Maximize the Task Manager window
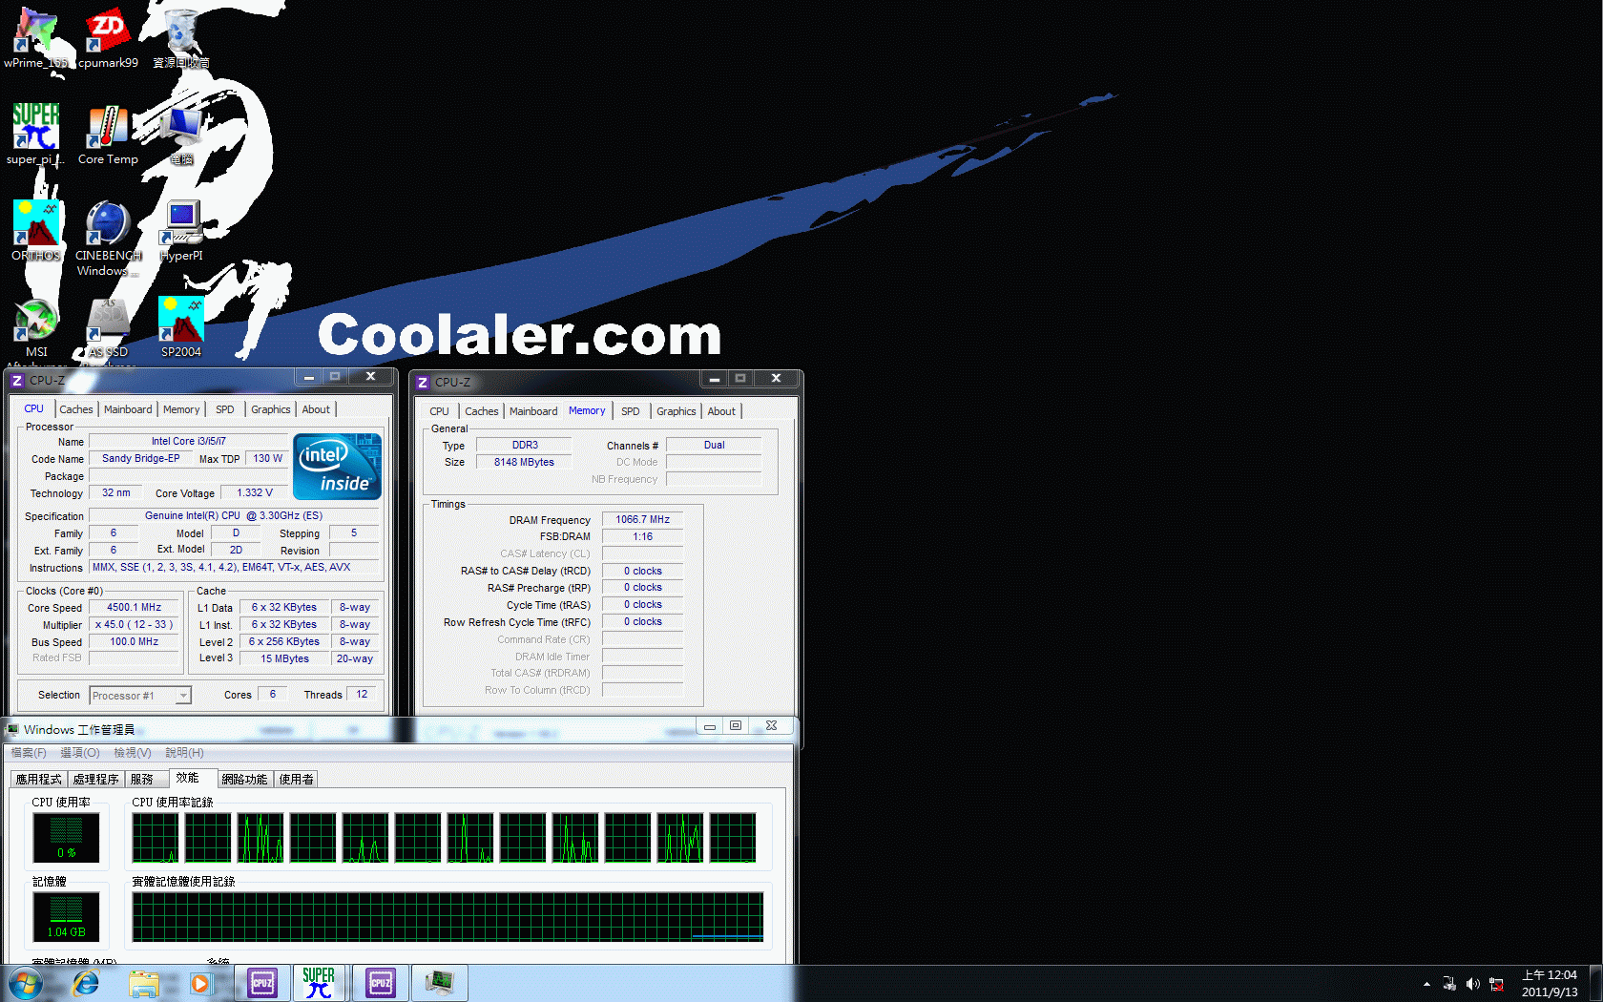Screen dimensions: 1603x1002 point(736,726)
